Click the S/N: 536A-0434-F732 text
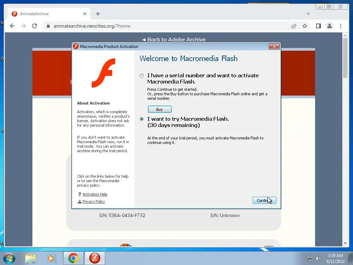Image resolution: width=353 pixels, height=265 pixels. pos(122,215)
